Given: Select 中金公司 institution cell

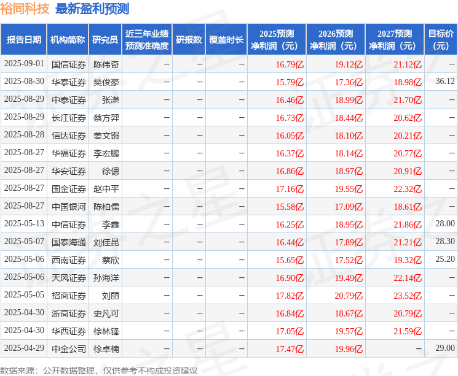Looking at the screenshot, I should (69, 348).
